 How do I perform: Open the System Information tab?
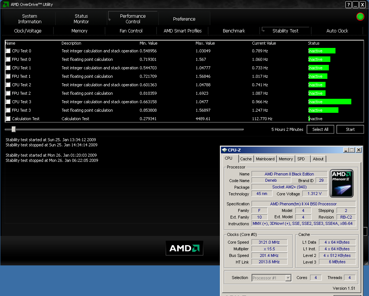(30, 19)
